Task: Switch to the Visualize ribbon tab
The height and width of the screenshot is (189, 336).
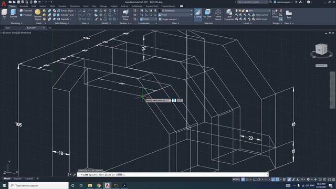Action: [x=62, y=6]
